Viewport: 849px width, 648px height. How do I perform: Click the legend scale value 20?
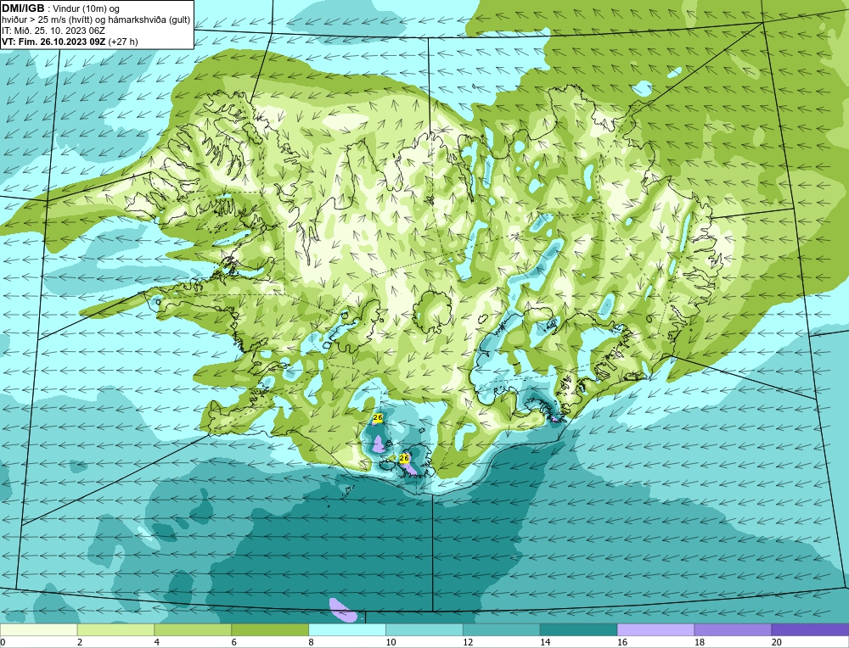[x=777, y=643]
